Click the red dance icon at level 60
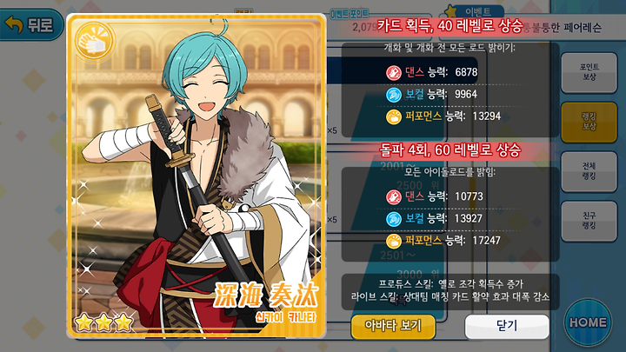Screen dimensions: 626x352 pos(394,196)
